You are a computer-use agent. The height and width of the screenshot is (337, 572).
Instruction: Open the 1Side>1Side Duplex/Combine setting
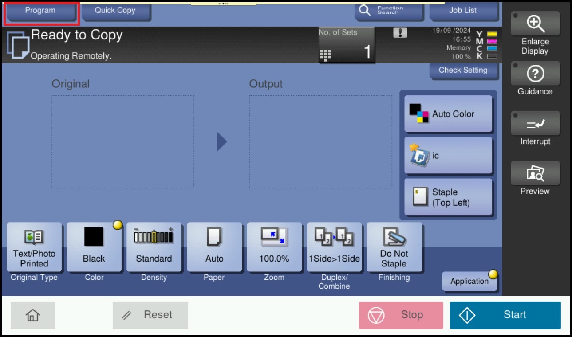pyautogui.click(x=334, y=247)
